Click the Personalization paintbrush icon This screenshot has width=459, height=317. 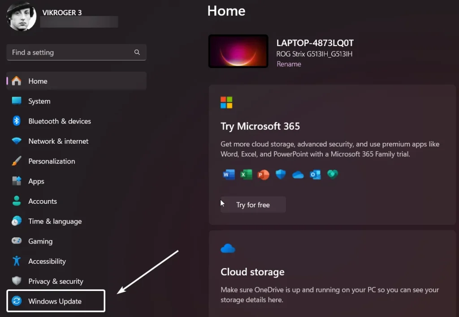pos(17,161)
